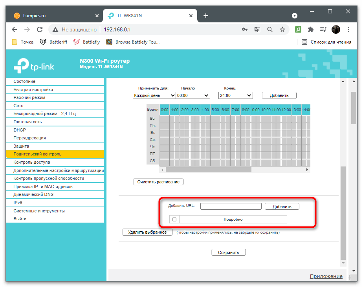Viewport: 363px width, 287px height.
Task: Reload the page with the refresh icon
Action: [40, 29]
